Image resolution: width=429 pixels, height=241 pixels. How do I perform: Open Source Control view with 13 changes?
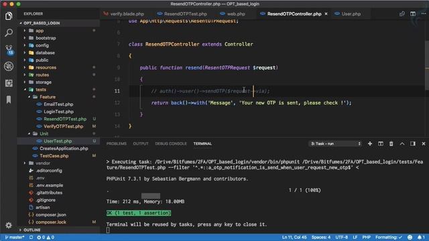coord(9,50)
